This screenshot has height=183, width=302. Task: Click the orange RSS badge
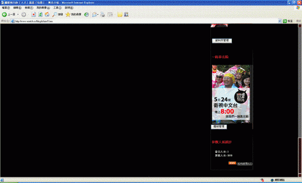pos(232,163)
